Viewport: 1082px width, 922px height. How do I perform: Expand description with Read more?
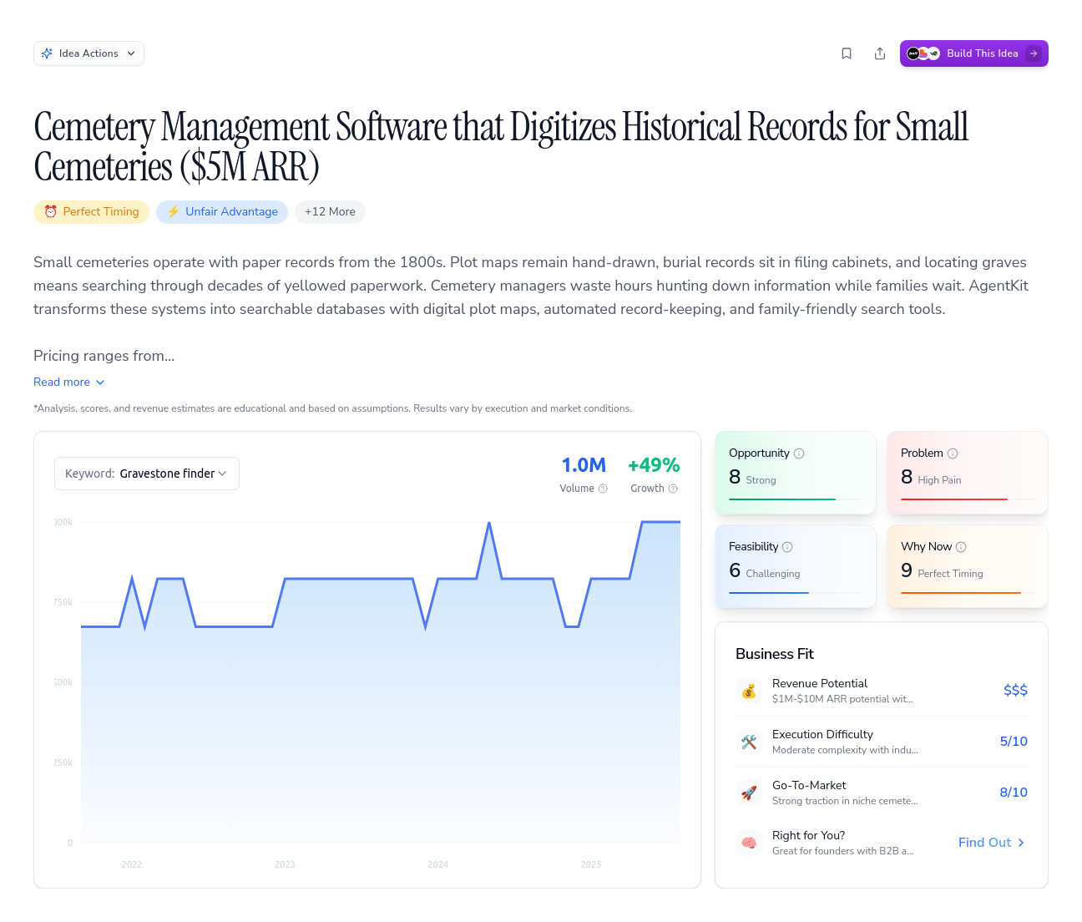click(x=69, y=382)
